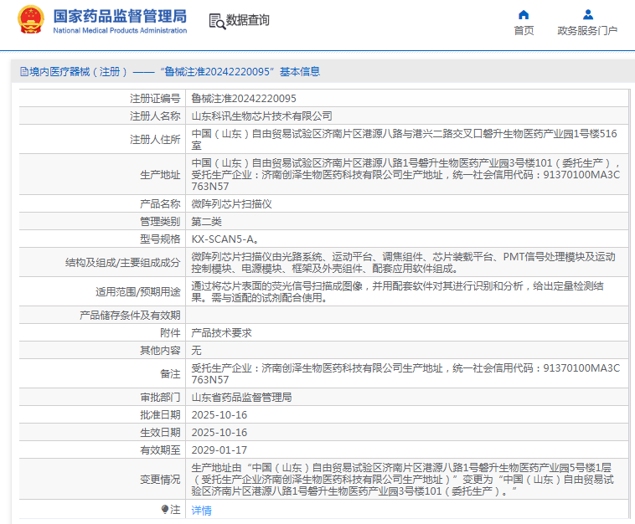Click the approval department 山东省药品监督管理局

(x=241, y=398)
